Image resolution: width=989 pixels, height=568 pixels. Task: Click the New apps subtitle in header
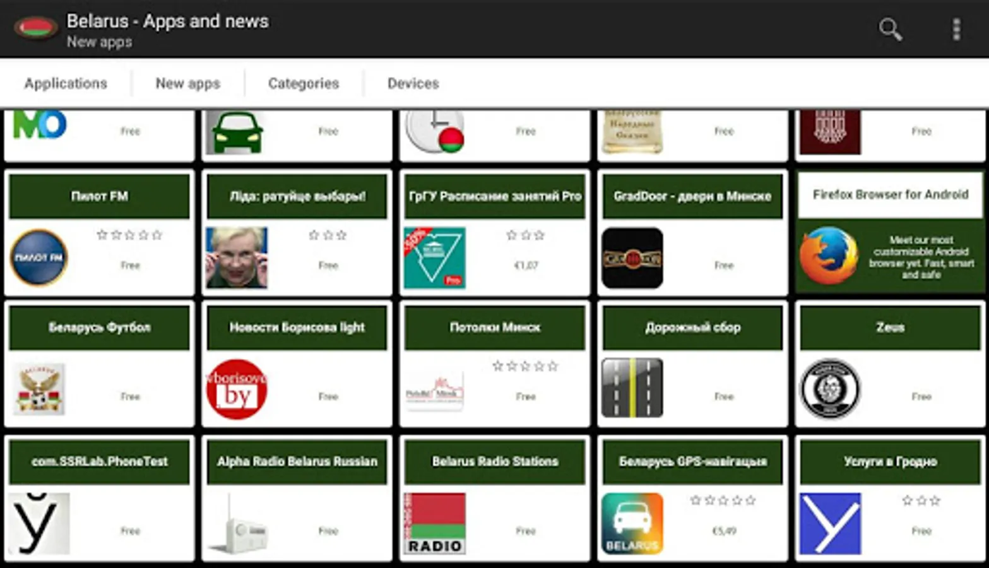click(x=100, y=42)
